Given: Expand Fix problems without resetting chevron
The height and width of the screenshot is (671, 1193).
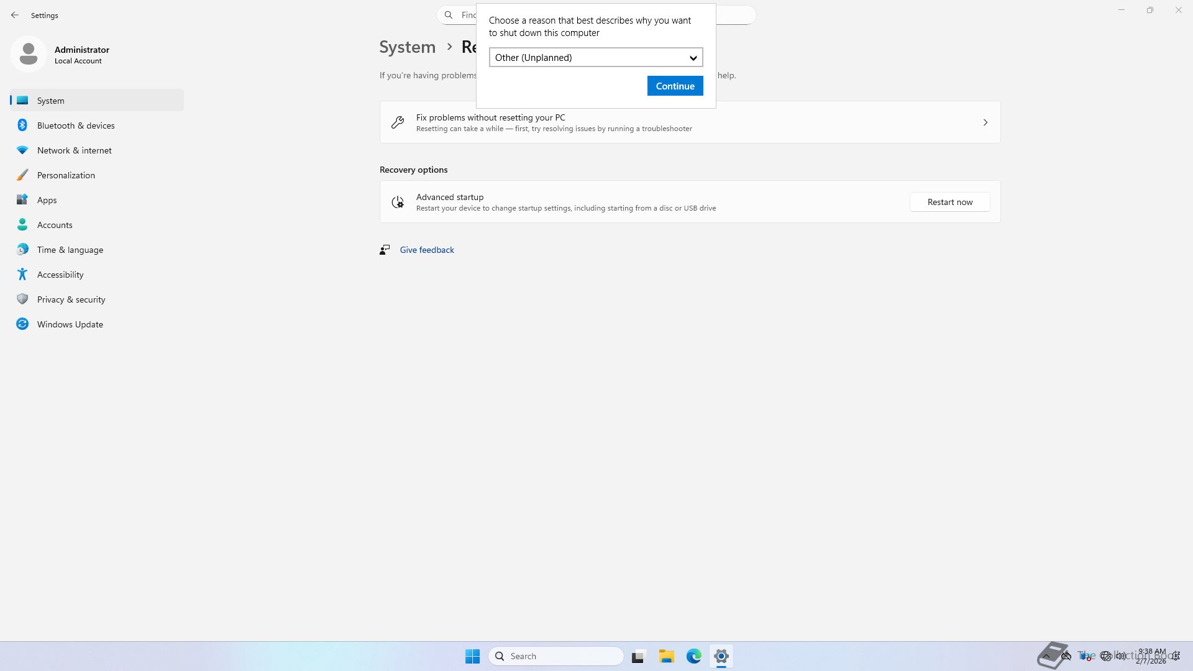Looking at the screenshot, I should tap(985, 122).
